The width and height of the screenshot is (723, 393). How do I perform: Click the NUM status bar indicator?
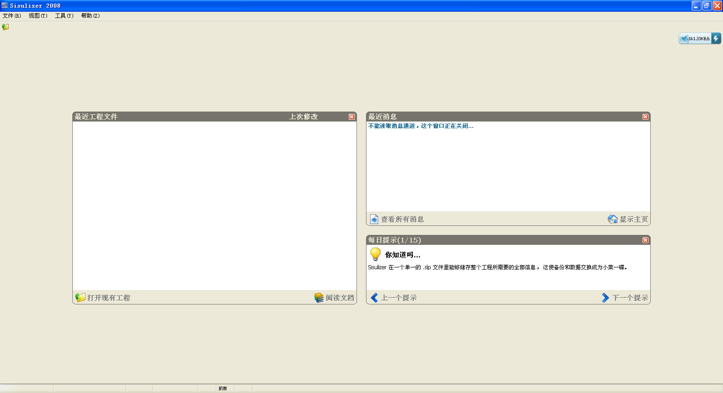[223, 388]
